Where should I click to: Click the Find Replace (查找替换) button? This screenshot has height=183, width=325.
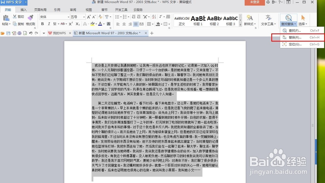click(288, 20)
